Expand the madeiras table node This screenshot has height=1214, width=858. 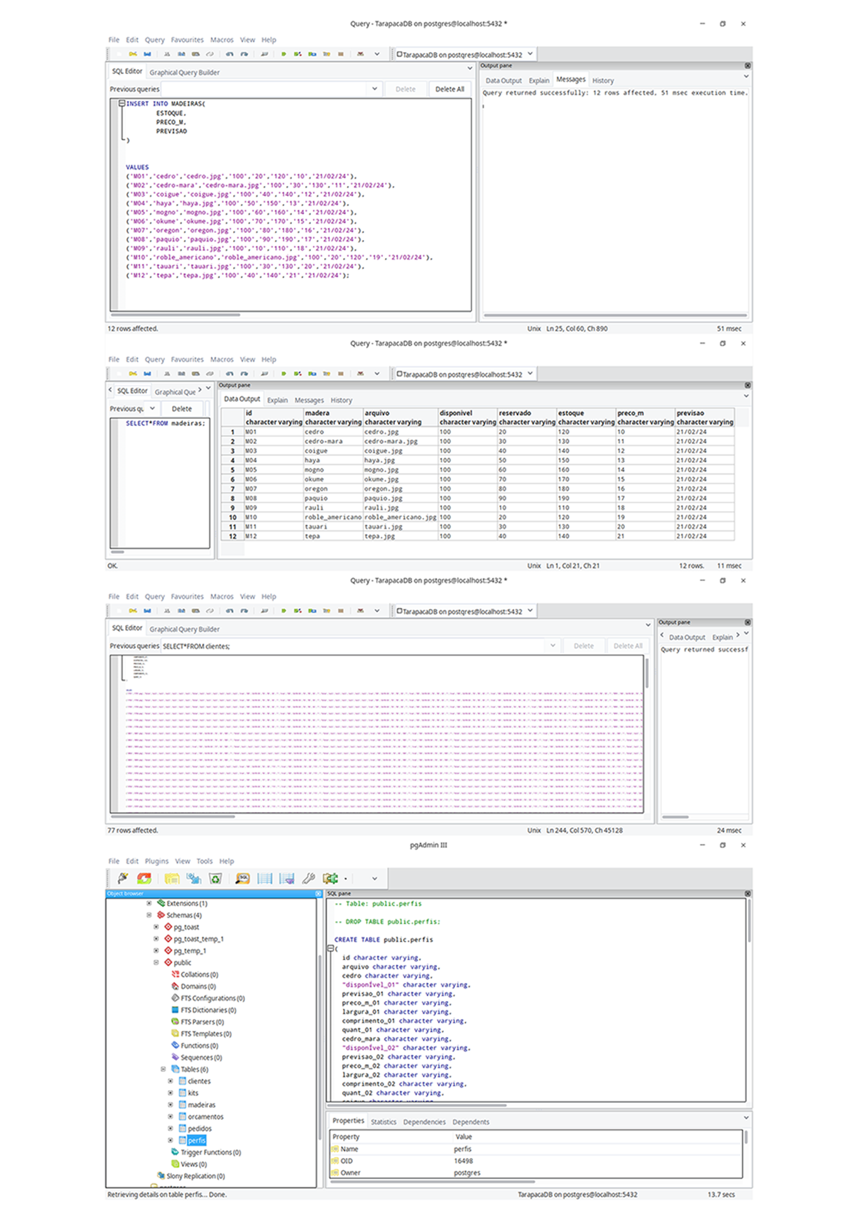pos(170,1105)
